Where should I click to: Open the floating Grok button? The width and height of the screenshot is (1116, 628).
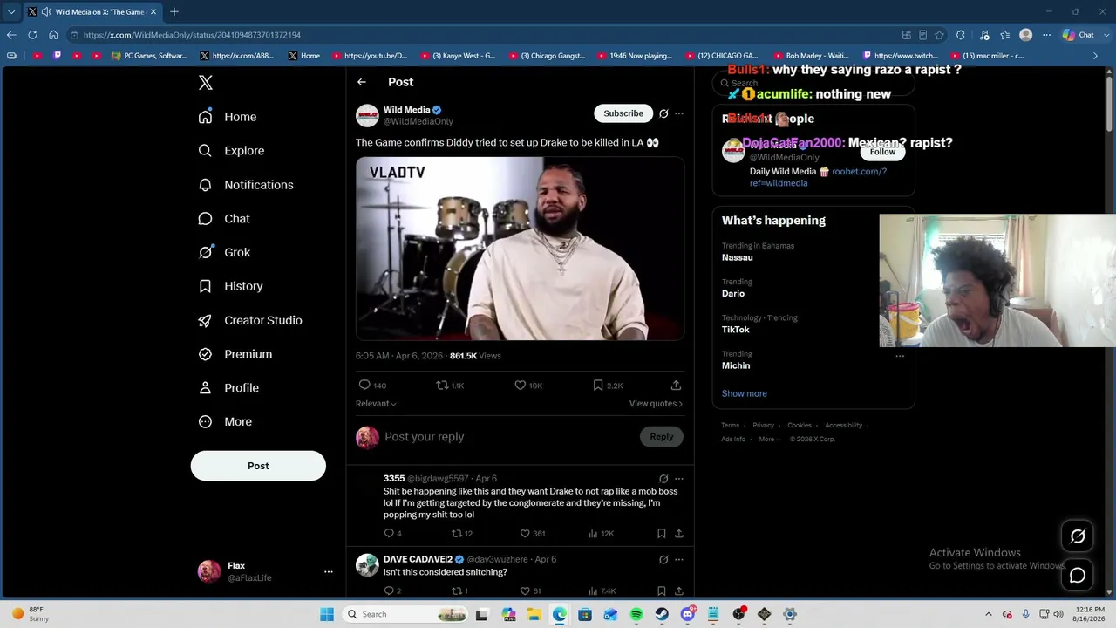pyautogui.click(x=1078, y=536)
